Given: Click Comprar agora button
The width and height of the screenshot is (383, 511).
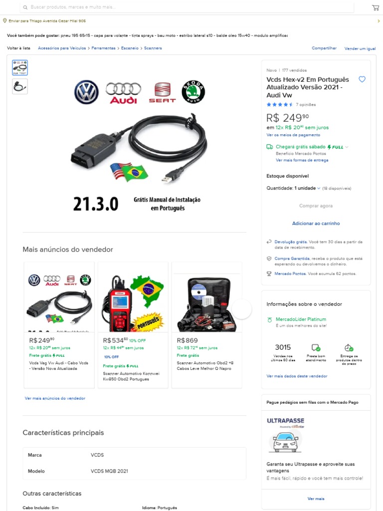Looking at the screenshot, I should (x=316, y=206).
